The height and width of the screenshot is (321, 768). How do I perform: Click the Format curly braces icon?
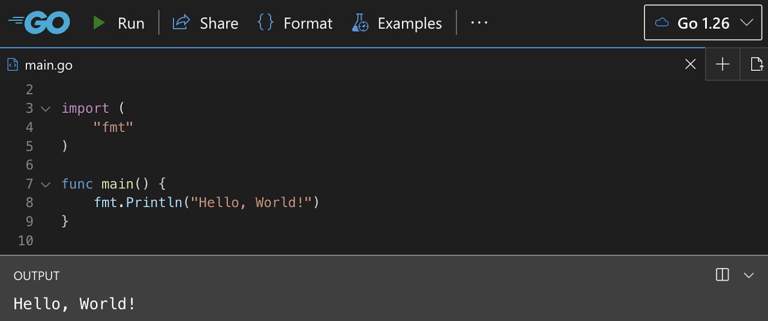265,23
